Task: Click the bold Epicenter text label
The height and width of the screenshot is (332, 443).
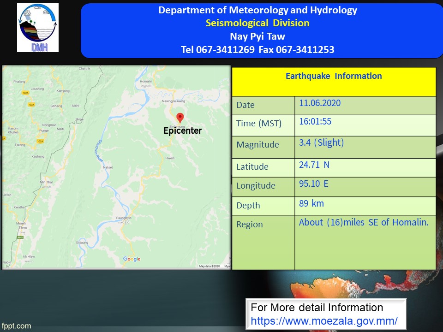Action: (x=183, y=131)
